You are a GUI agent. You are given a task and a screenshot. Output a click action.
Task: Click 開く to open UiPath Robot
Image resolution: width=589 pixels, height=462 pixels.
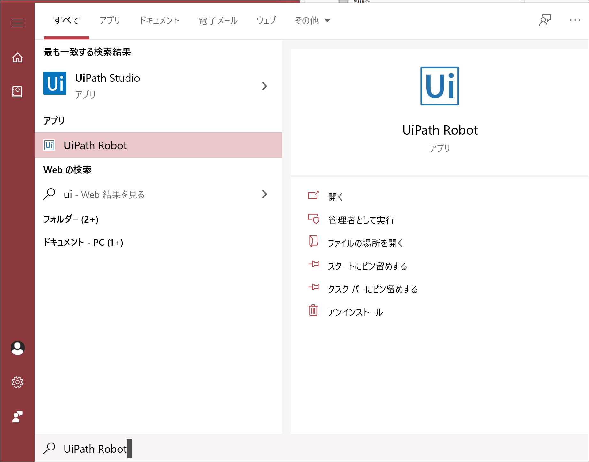pos(336,197)
